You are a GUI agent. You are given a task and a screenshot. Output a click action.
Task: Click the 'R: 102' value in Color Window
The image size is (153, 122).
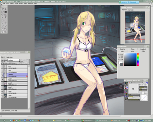121,55
